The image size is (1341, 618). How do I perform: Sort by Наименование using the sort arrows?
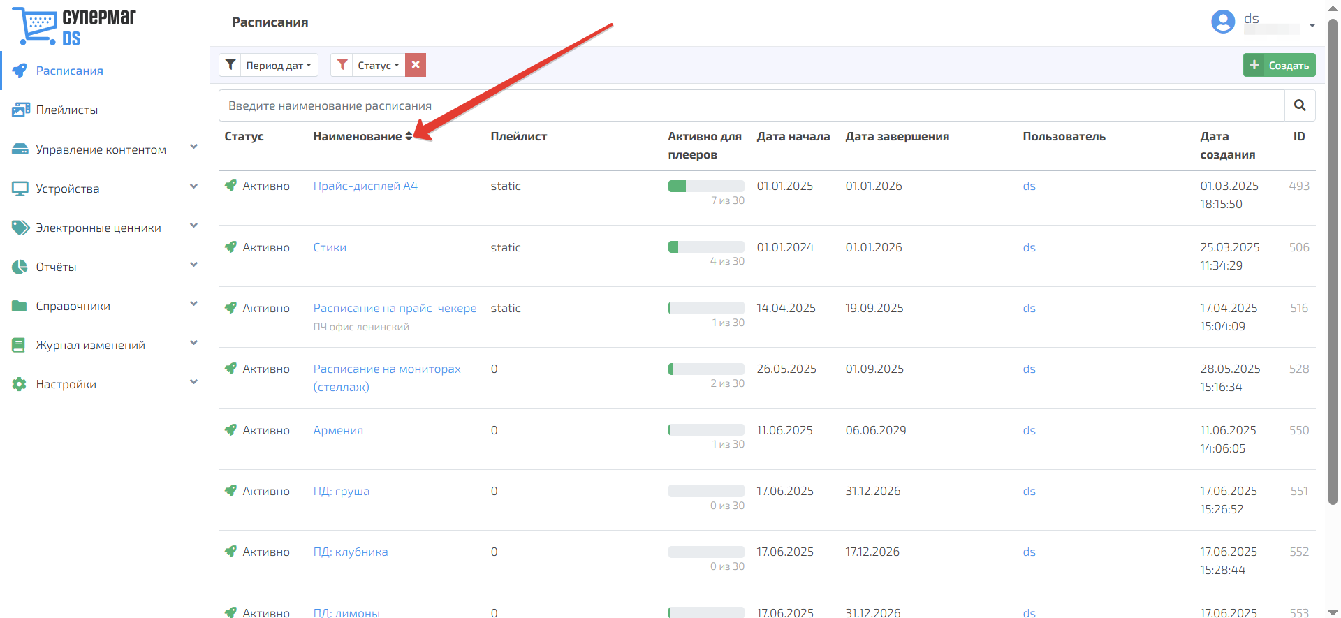[409, 136]
